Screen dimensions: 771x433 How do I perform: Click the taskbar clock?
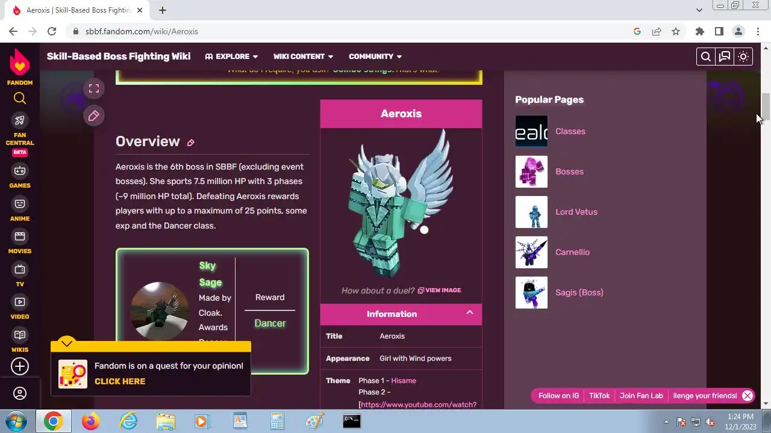pos(740,422)
